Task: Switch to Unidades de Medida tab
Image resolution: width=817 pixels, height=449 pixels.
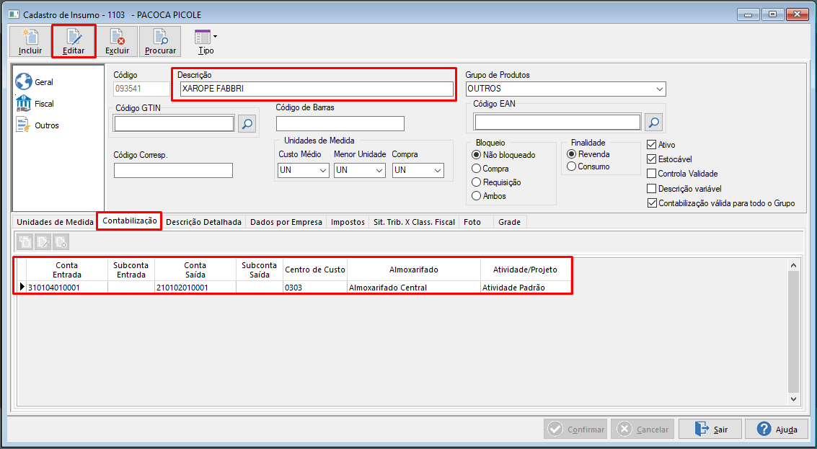Action: [56, 222]
